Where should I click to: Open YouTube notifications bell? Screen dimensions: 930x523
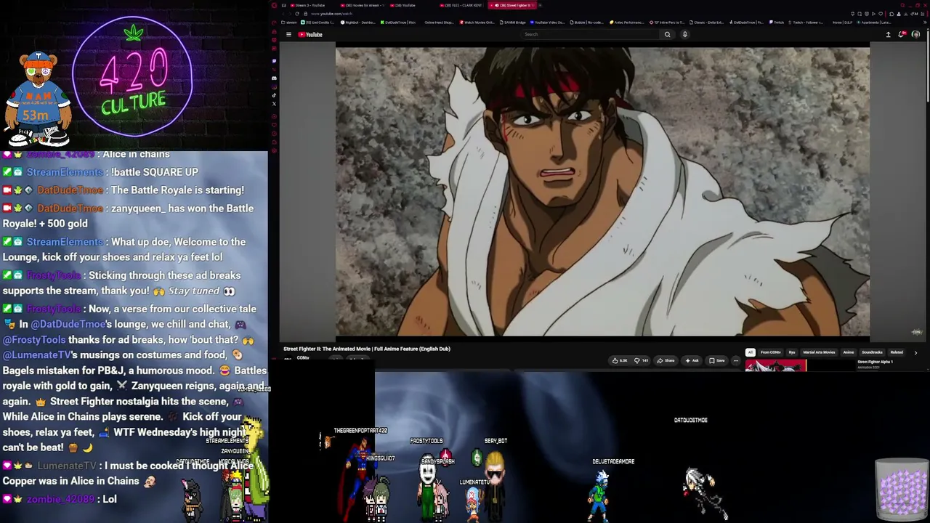point(902,34)
